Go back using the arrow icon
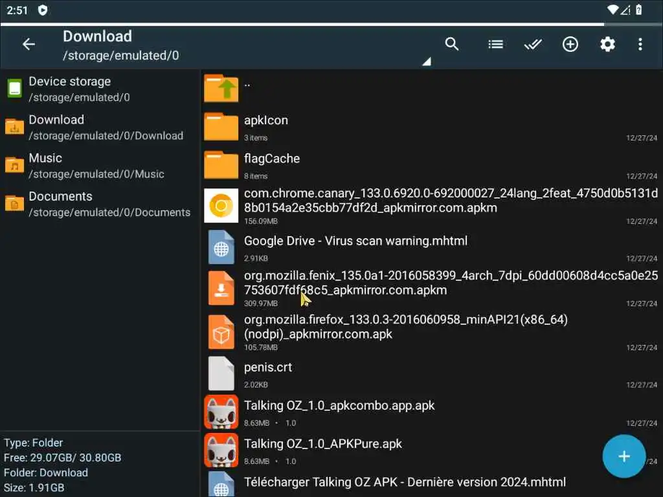This screenshot has height=497, width=663. coord(28,44)
